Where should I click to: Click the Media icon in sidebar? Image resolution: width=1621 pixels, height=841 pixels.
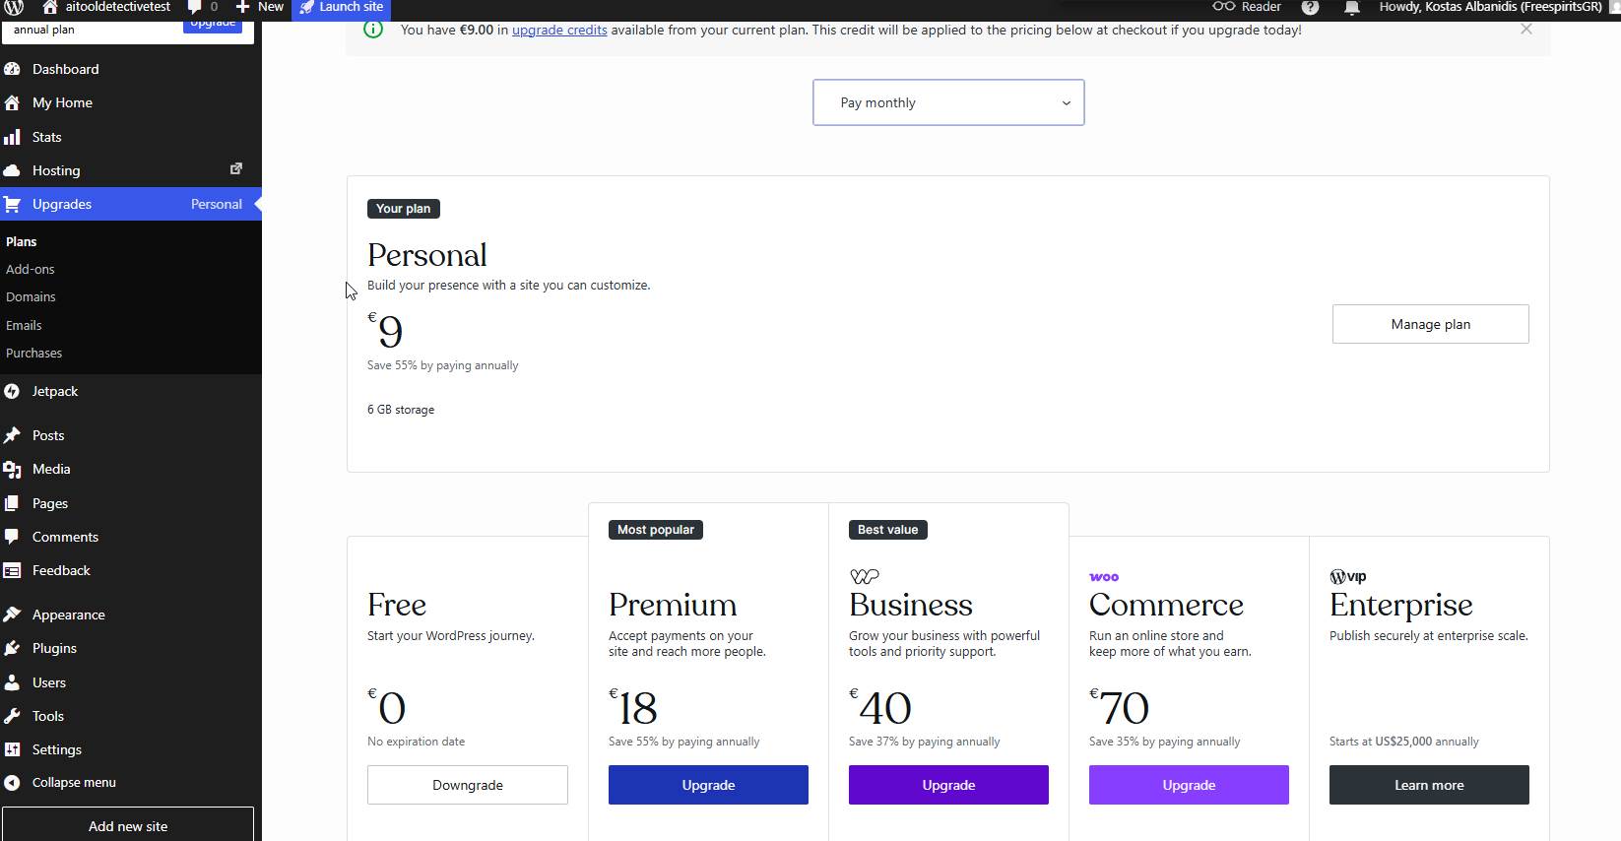(x=12, y=469)
